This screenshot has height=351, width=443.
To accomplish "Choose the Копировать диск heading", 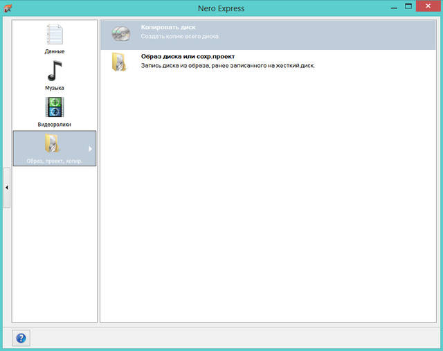I will 168,28.
